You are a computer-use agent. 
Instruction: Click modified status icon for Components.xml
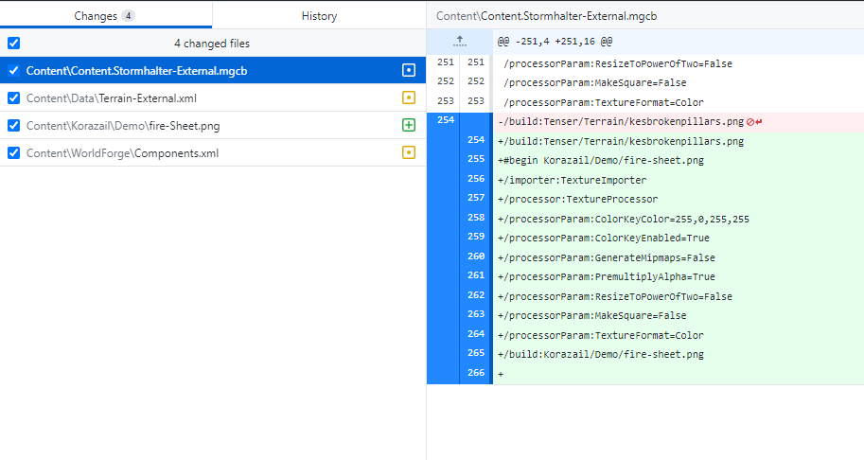pos(409,152)
